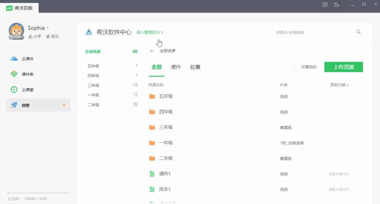The height and width of the screenshot is (204, 380).
Task: Click the cloud storage usage bar
Action: [38, 193]
